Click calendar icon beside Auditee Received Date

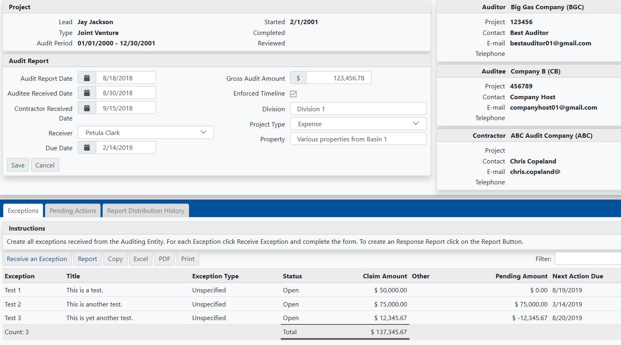(87, 93)
